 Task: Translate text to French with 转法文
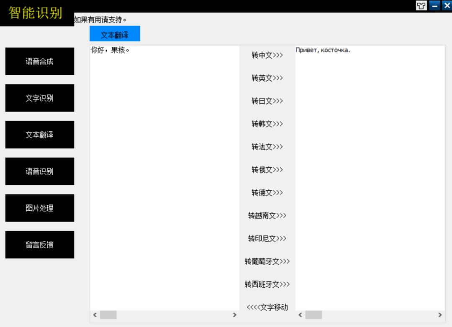[267, 147]
